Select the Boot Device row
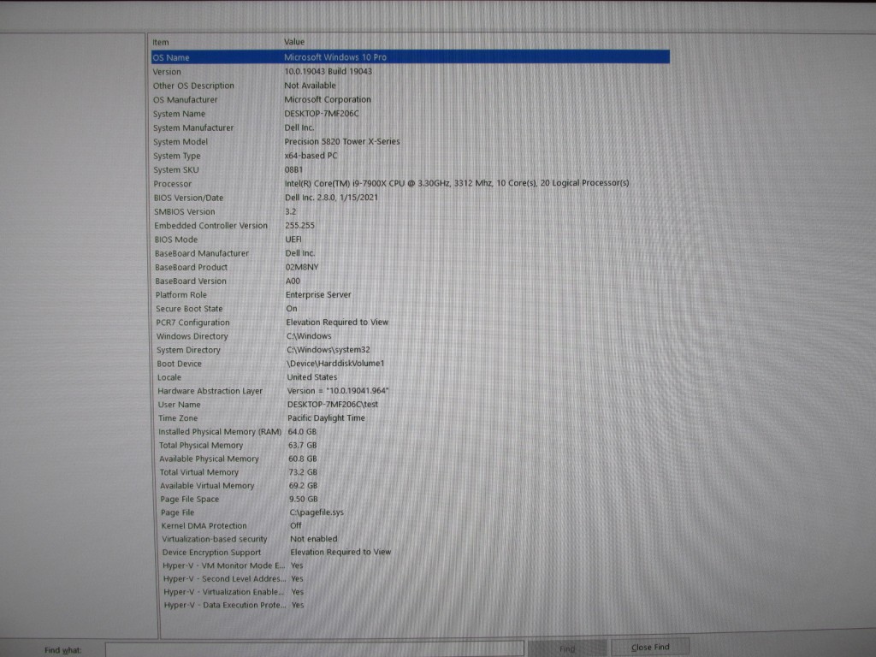This screenshot has width=876, height=657. pyautogui.click(x=410, y=363)
